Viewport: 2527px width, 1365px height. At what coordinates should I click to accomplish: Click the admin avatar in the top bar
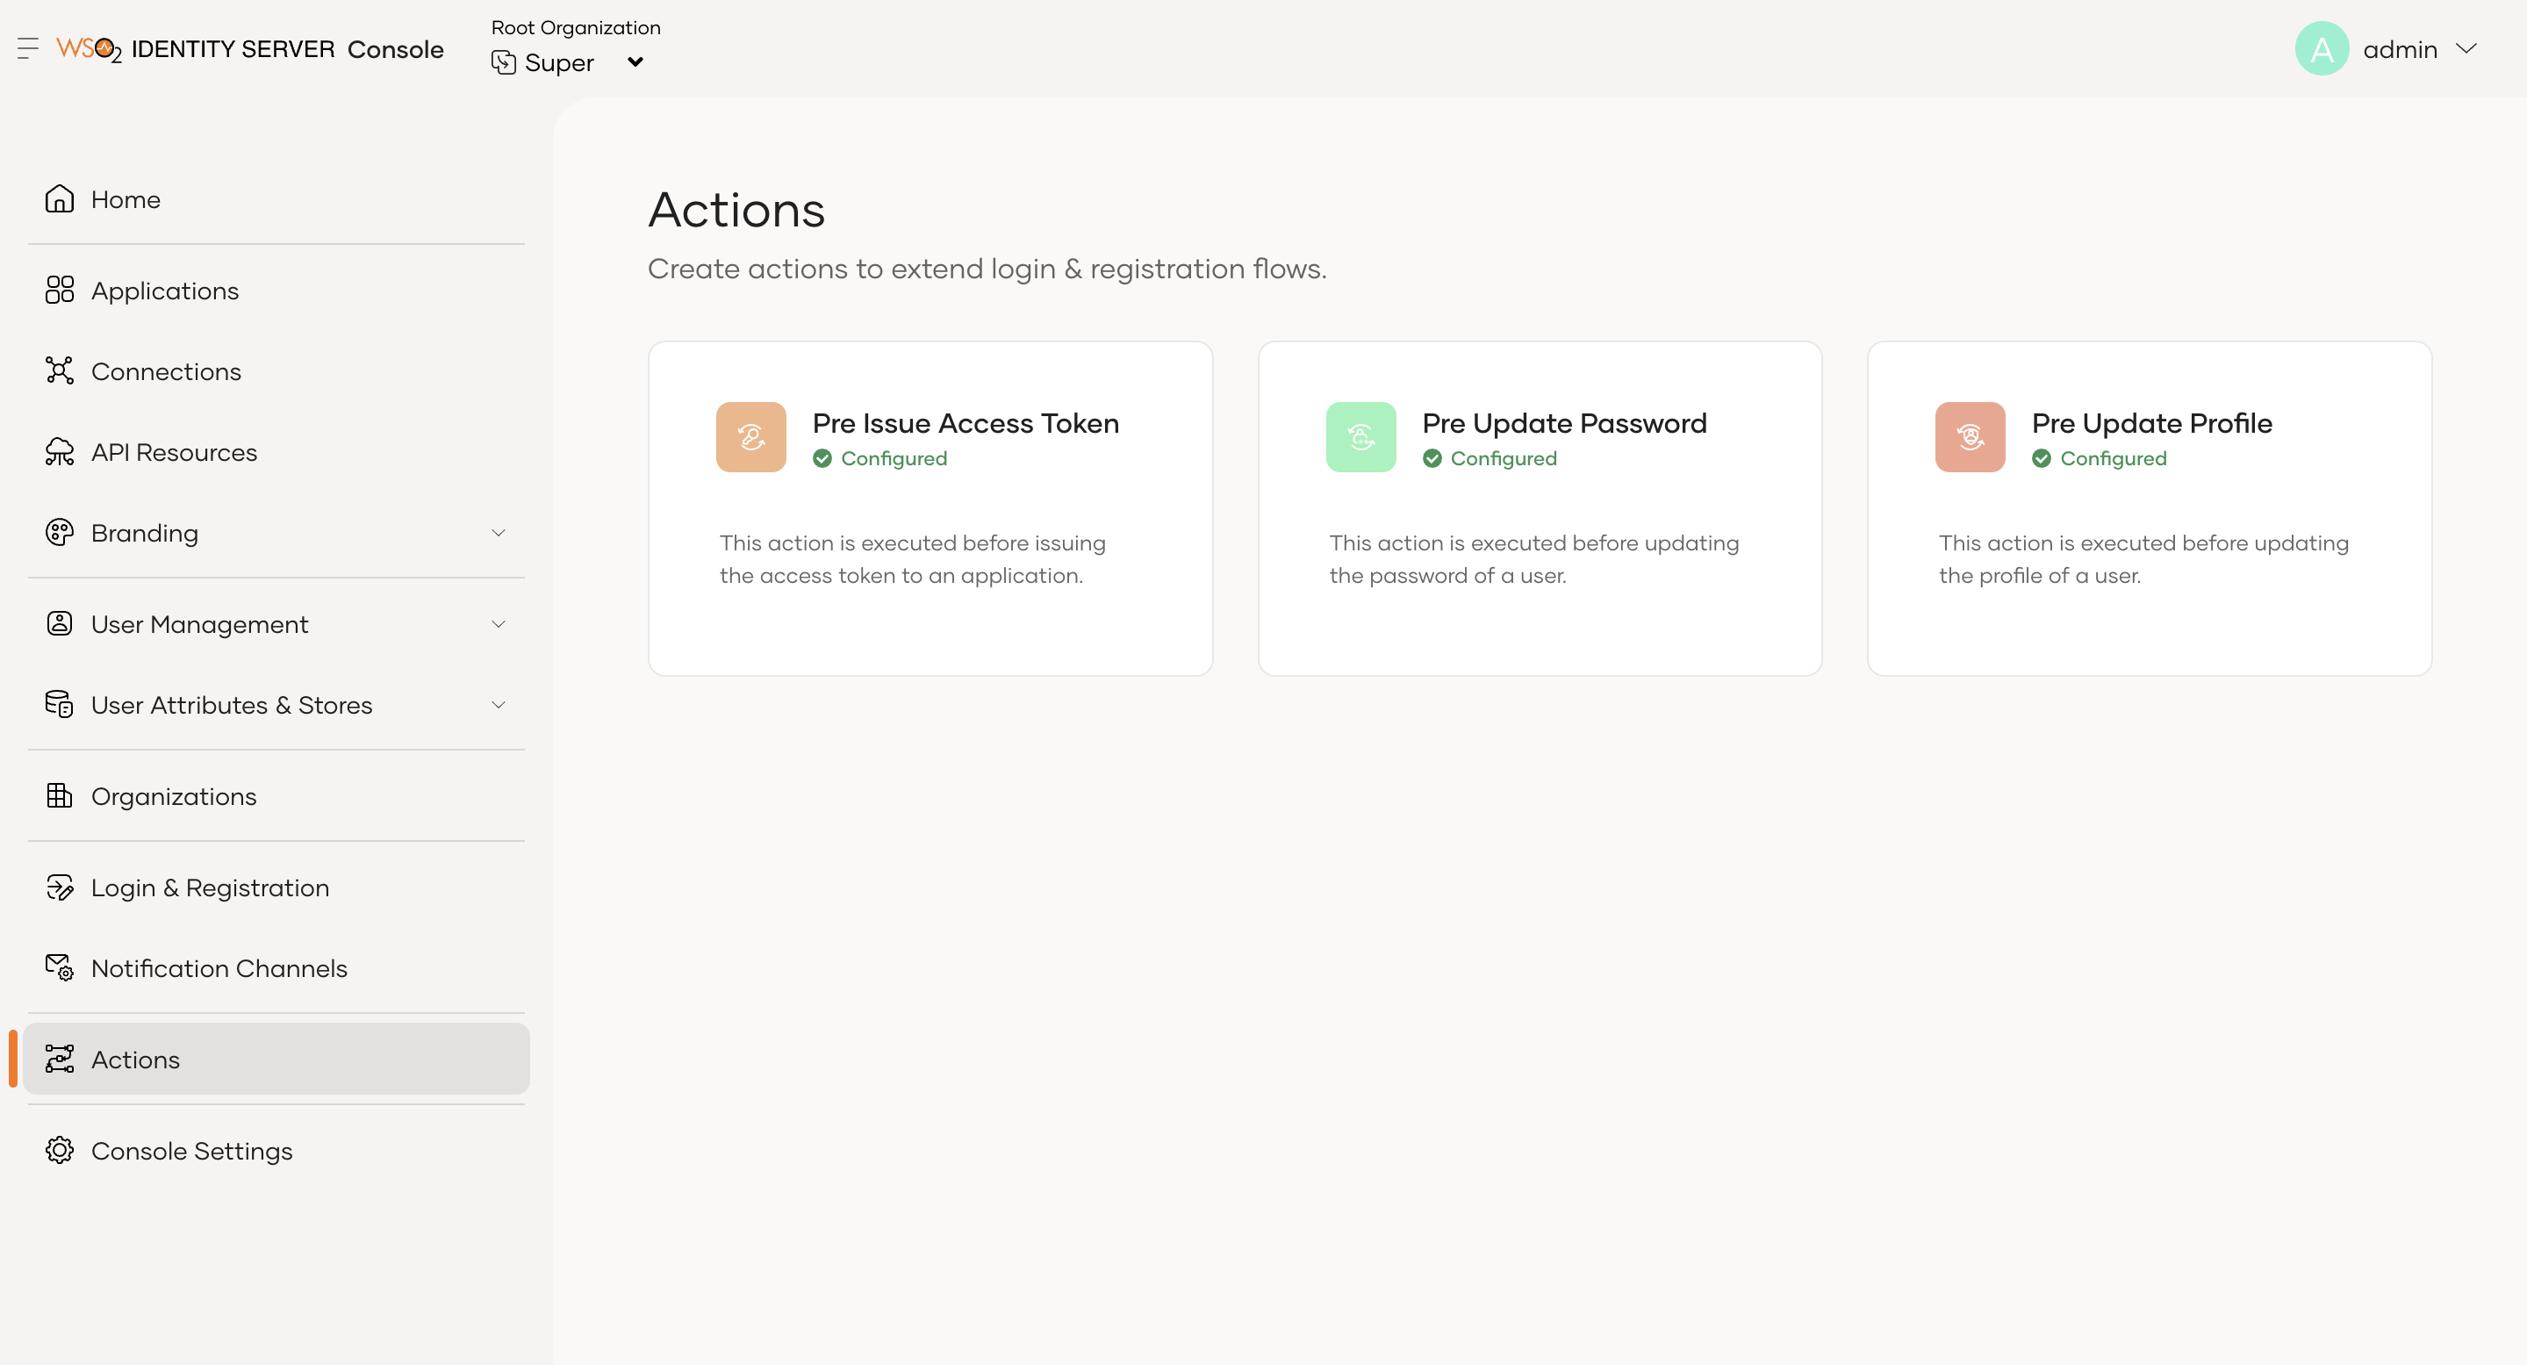tap(2321, 48)
